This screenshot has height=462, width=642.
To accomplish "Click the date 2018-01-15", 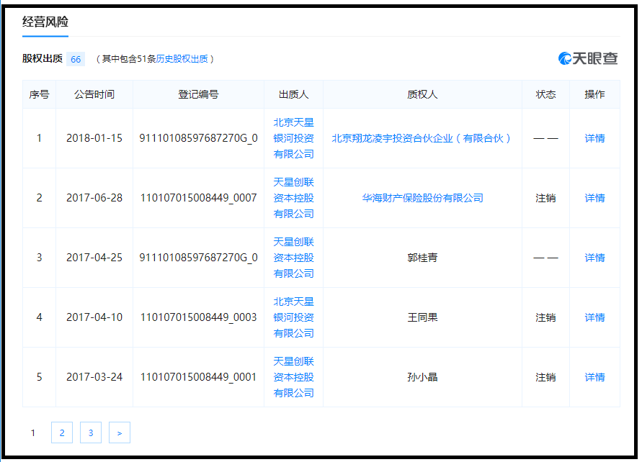I will (x=94, y=138).
